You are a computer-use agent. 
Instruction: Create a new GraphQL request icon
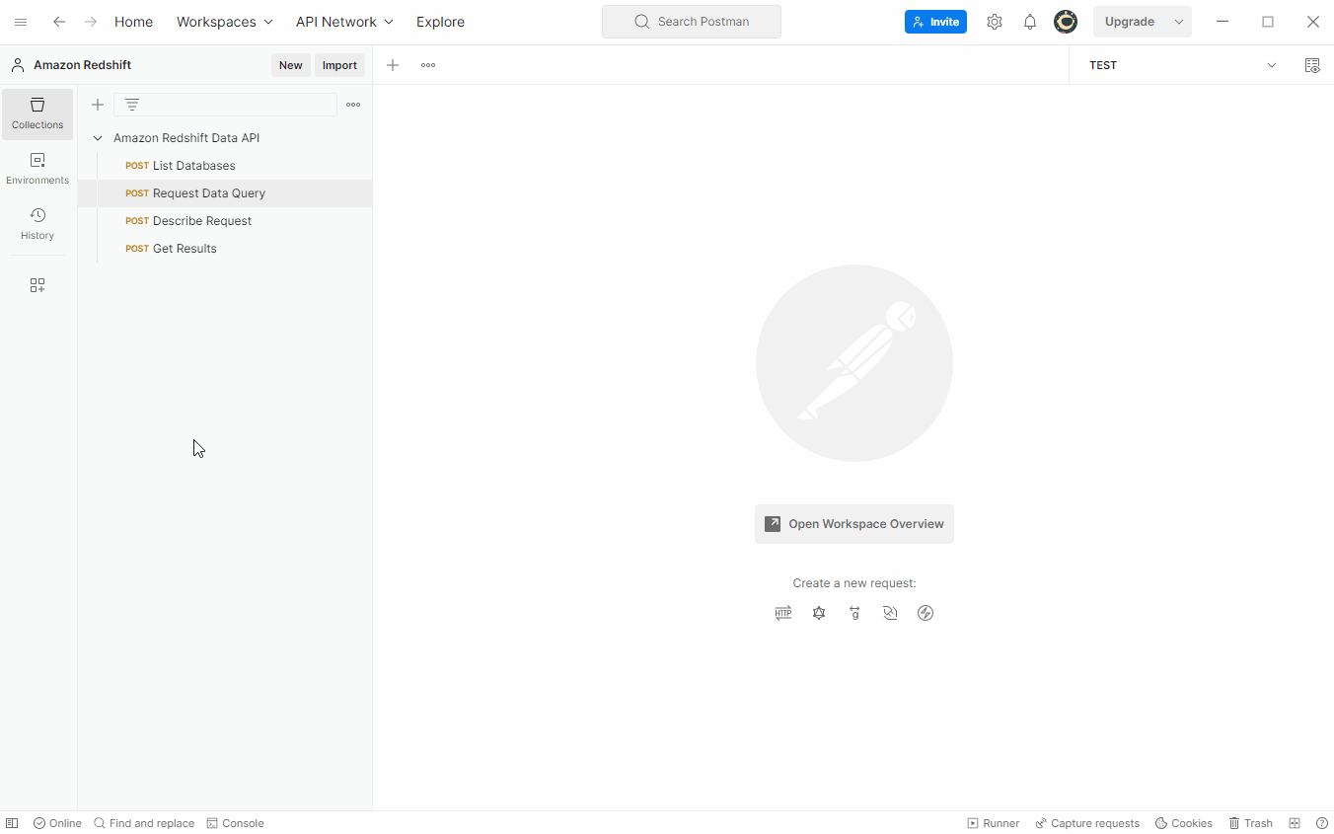tap(819, 613)
